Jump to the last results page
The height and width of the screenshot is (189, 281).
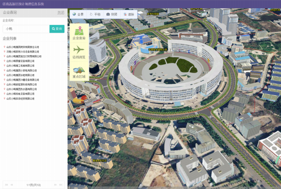point(61,185)
